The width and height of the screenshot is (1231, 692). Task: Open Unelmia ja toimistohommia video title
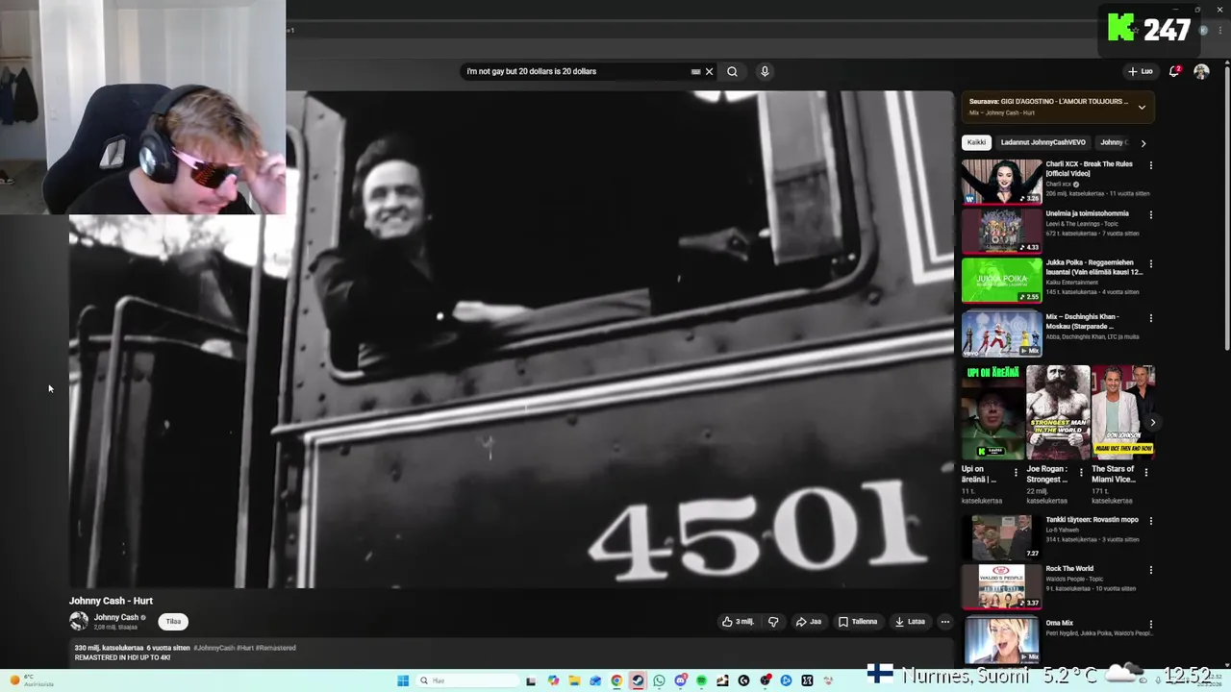[x=1088, y=213]
